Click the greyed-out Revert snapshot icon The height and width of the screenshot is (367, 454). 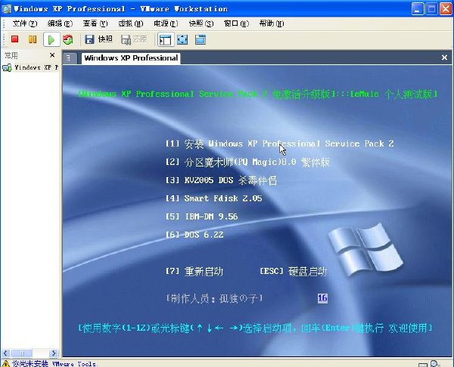pos(126,39)
